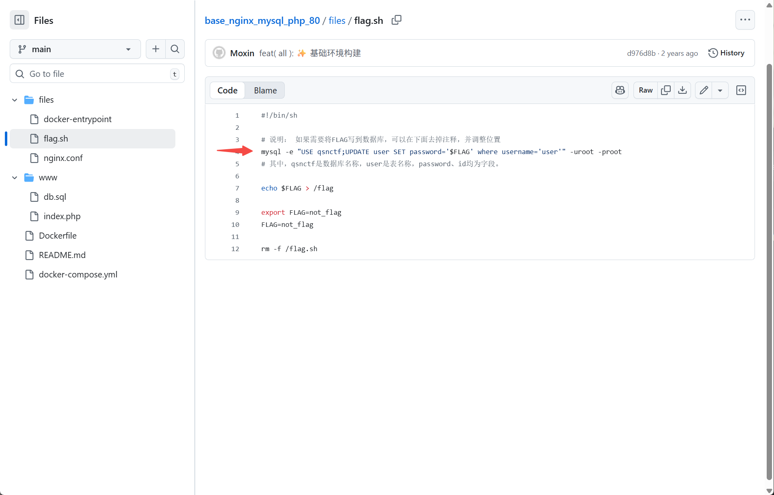Open the three-dot more options menu
The width and height of the screenshot is (774, 495).
pos(745,20)
